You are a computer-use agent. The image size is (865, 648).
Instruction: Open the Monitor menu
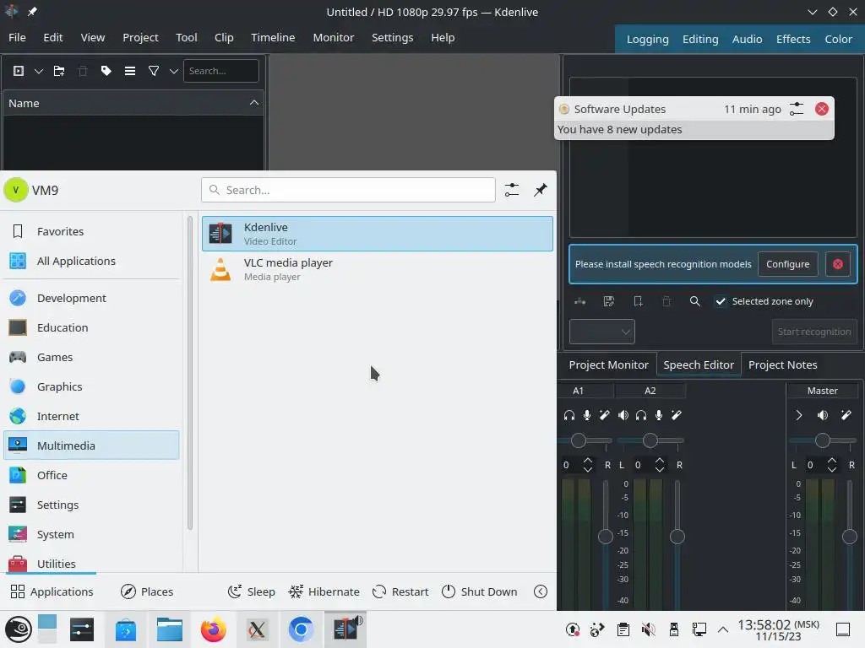[333, 37]
